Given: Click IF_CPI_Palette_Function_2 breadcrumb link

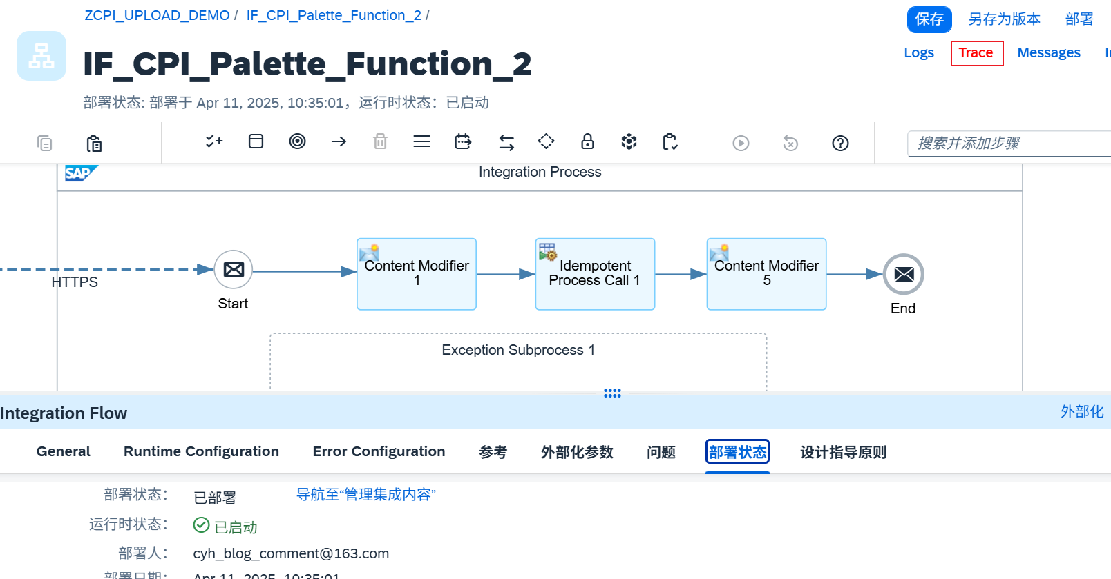Looking at the screenshot, I should (x=334, y=15).
